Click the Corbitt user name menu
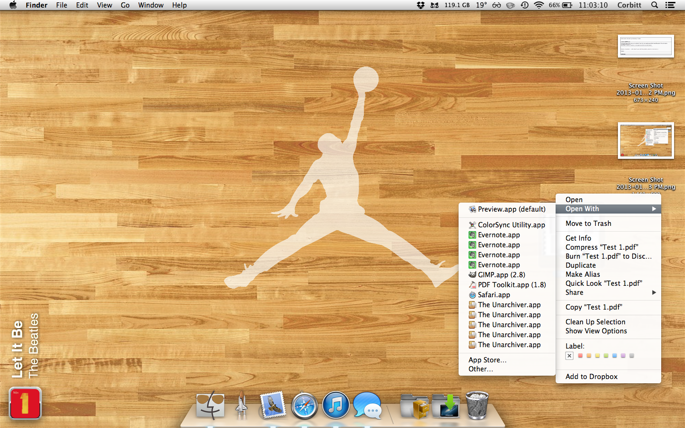The width and height of the screenshot is (685, 428). click(x=629, y=5)
